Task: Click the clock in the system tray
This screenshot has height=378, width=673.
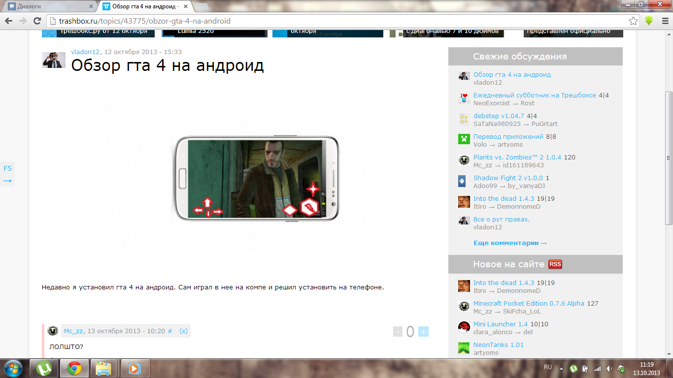Action: point(646,368)
